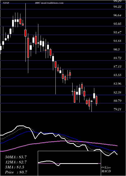The width and height of the screenshot is (126, 176).
Task: Click the BRC mail.bullkhan.com title text
Action: [x=49, y=3]
